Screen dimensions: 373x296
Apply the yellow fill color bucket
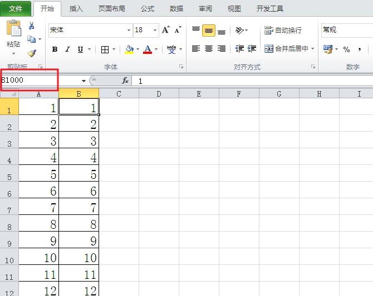pos(129,49)
